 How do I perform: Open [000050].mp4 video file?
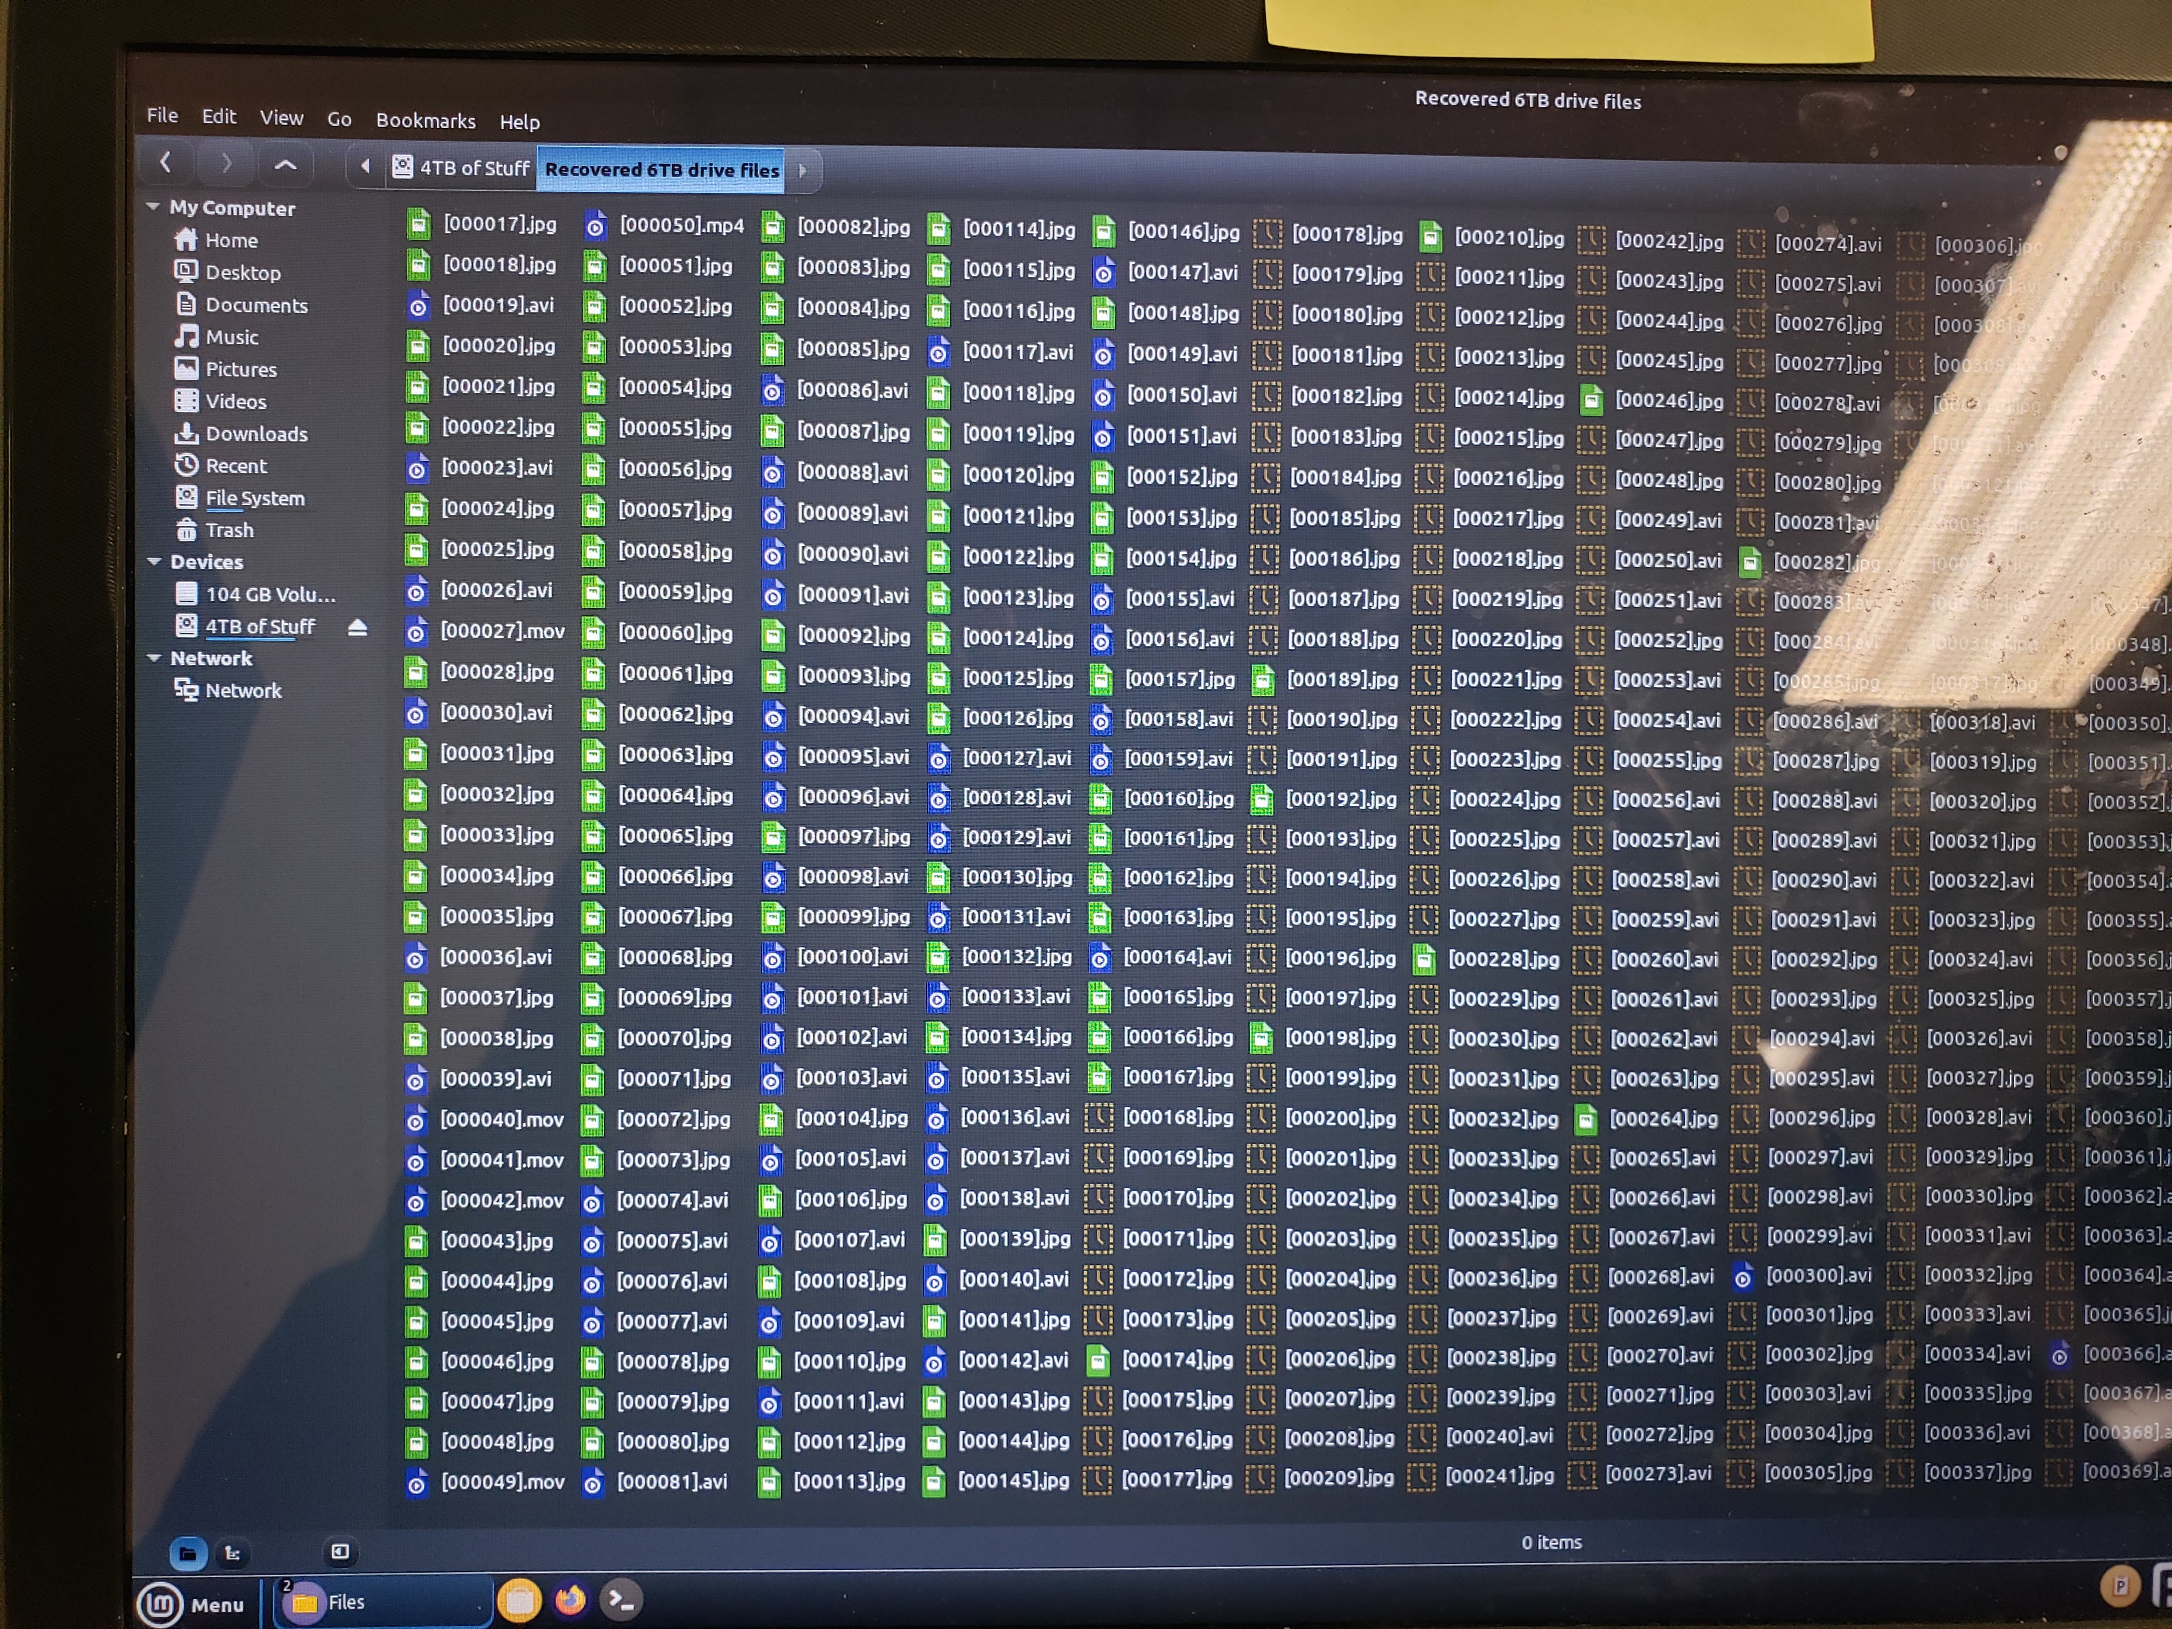[680, 226]
